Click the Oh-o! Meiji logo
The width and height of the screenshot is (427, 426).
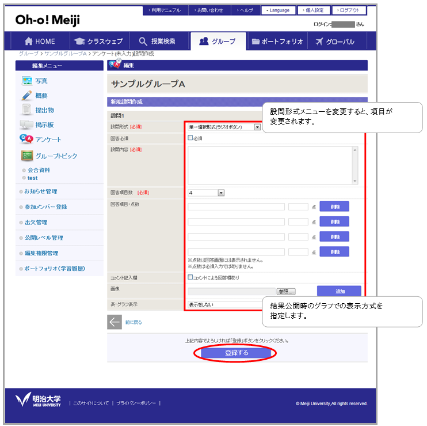coord(47,20)
